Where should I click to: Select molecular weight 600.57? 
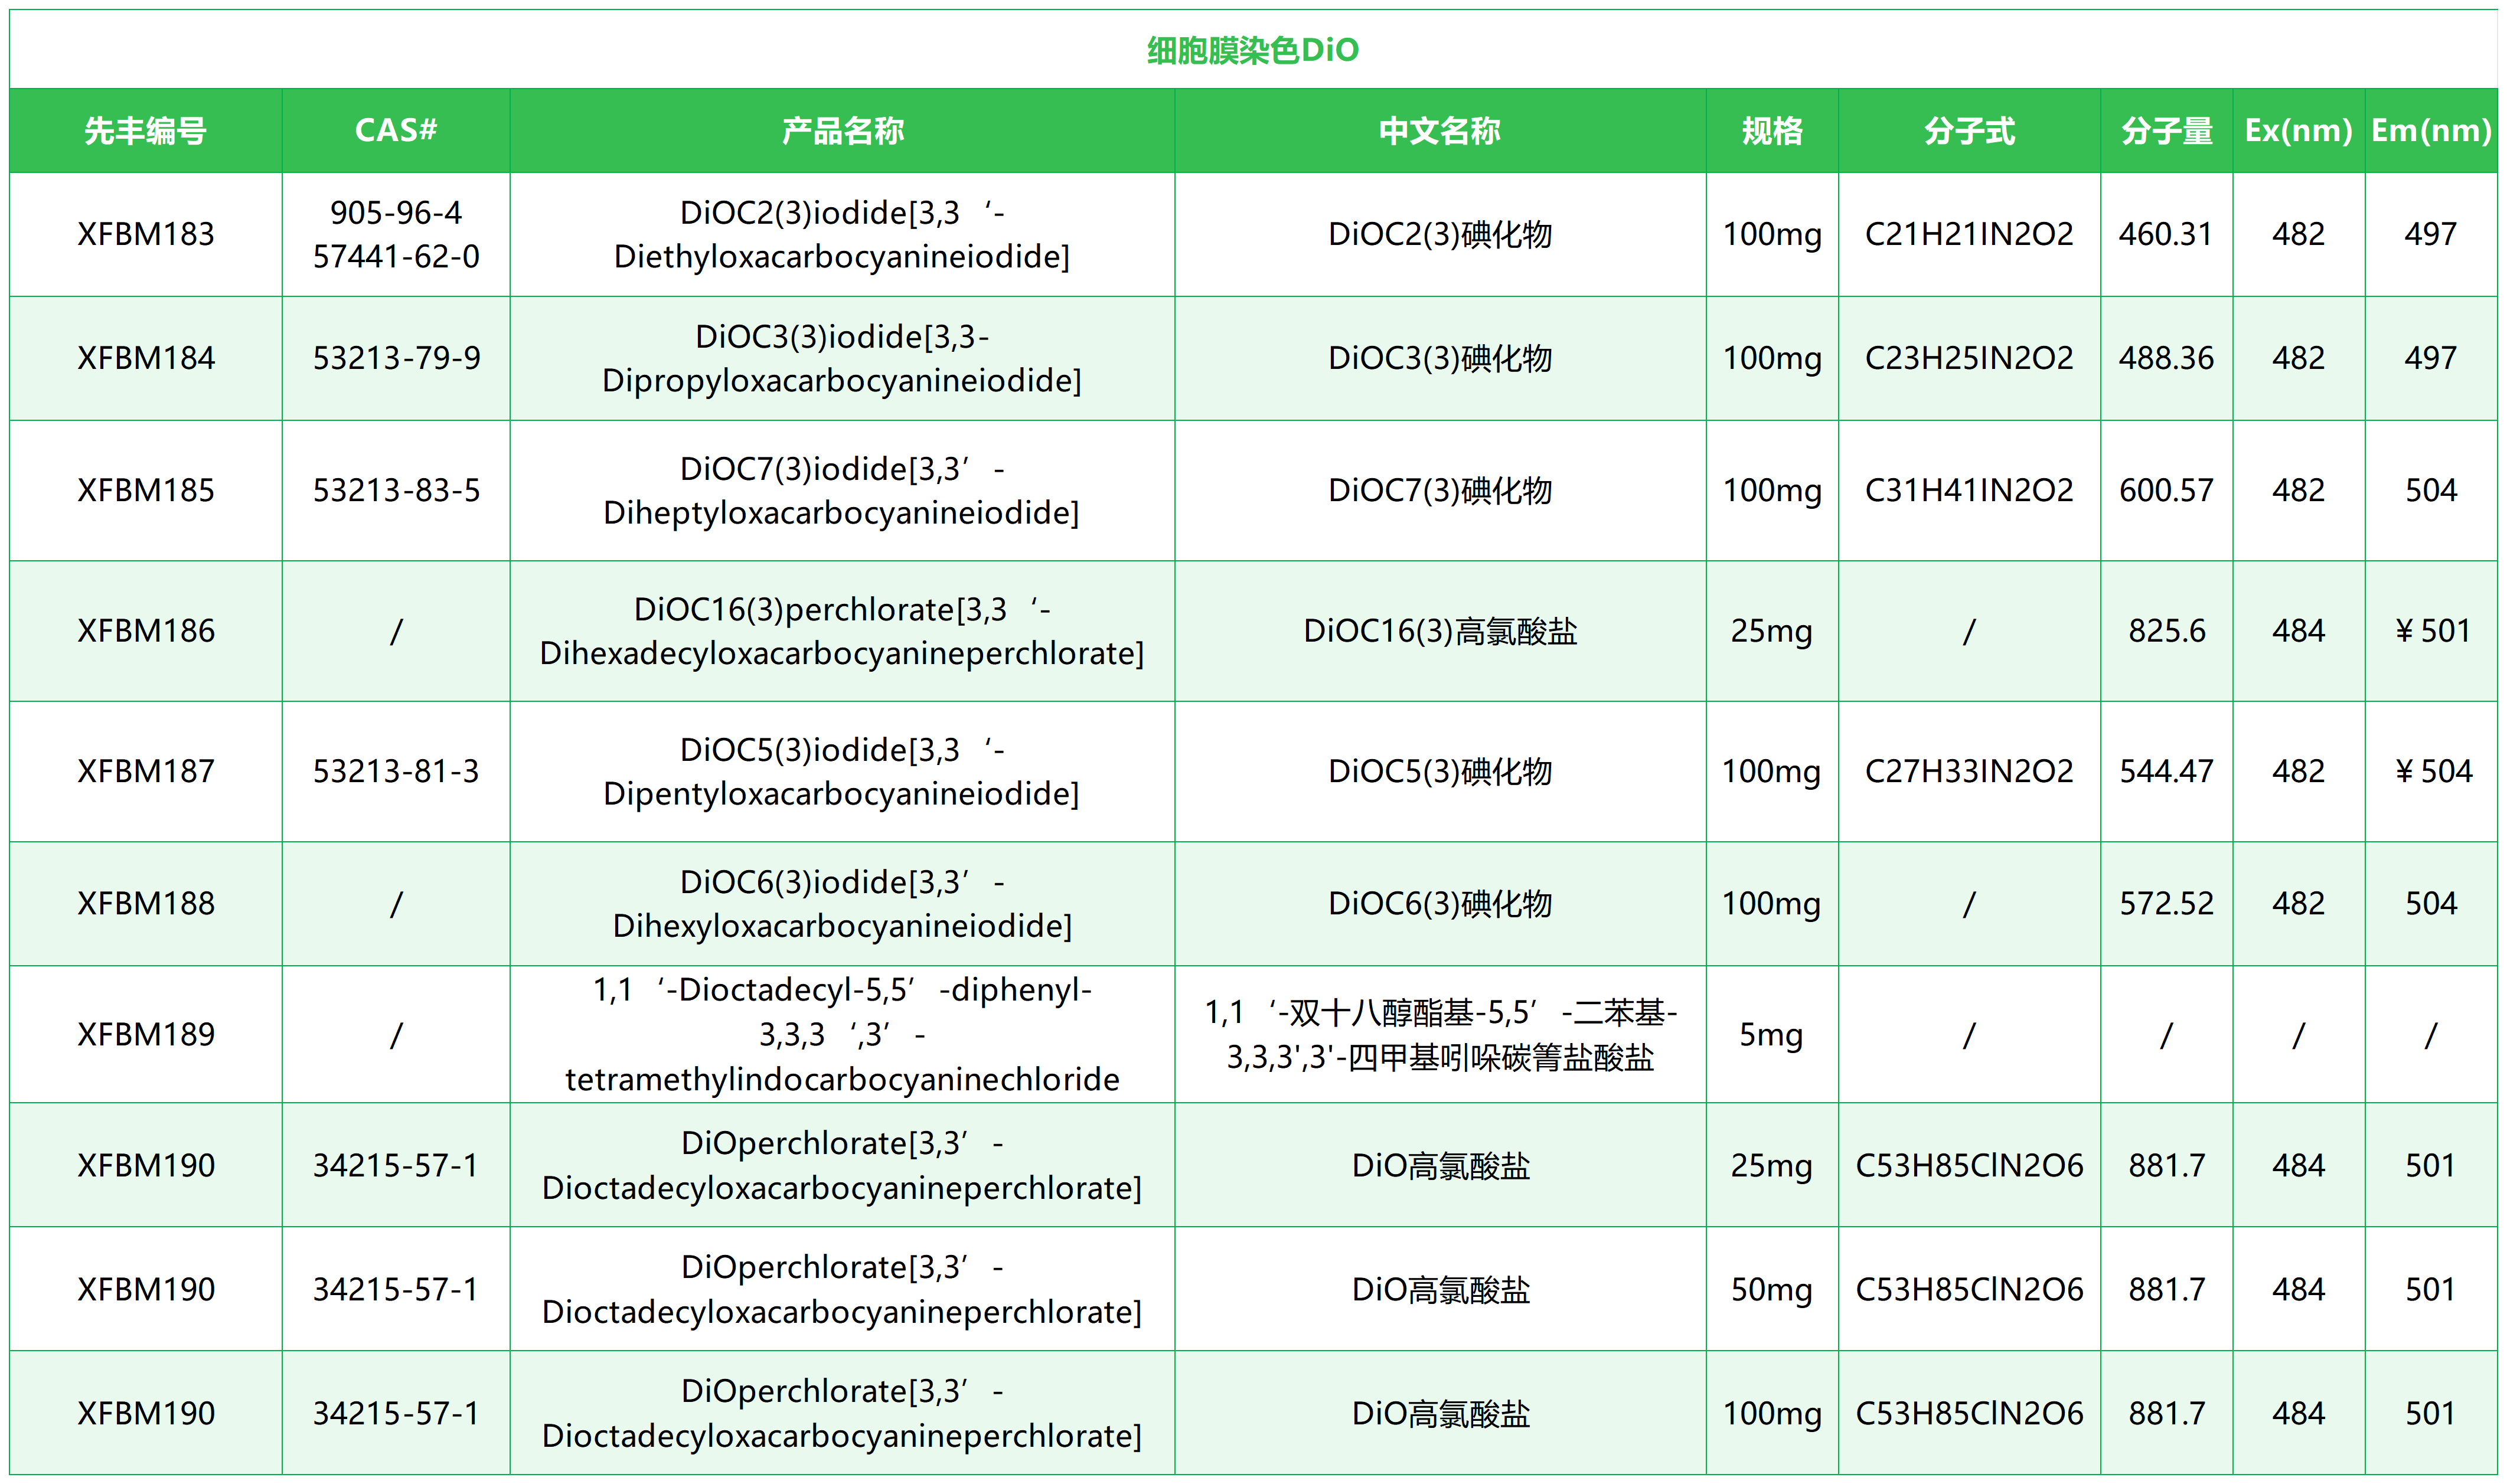[2166, 490]
